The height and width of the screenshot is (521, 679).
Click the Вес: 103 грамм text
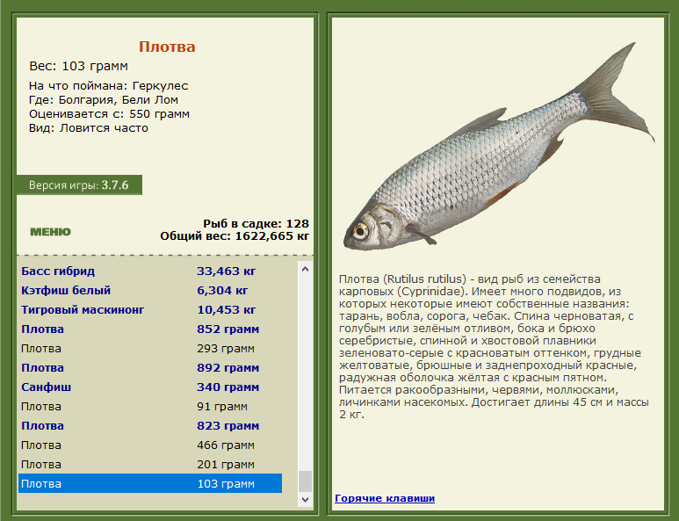(78, 66)
